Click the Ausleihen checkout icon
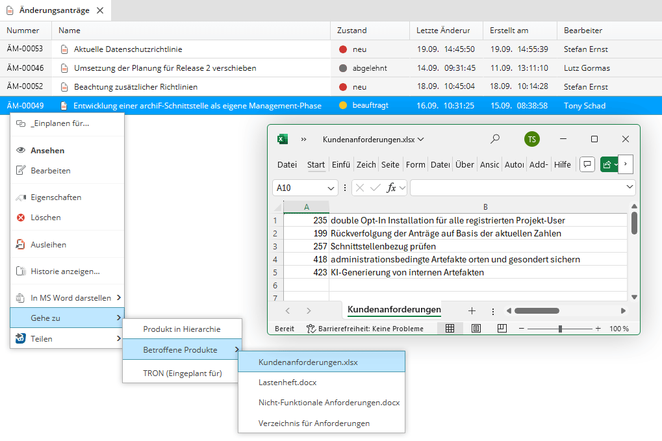 pos(20,245)
